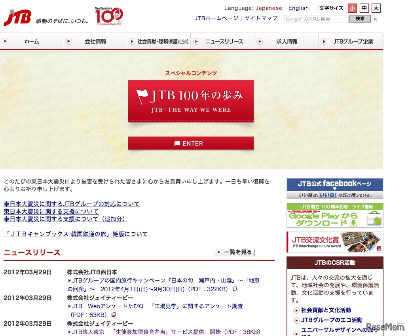This screenshot has width=410, height=336.
Task: Click the 検索 search button
Action: 359,18
